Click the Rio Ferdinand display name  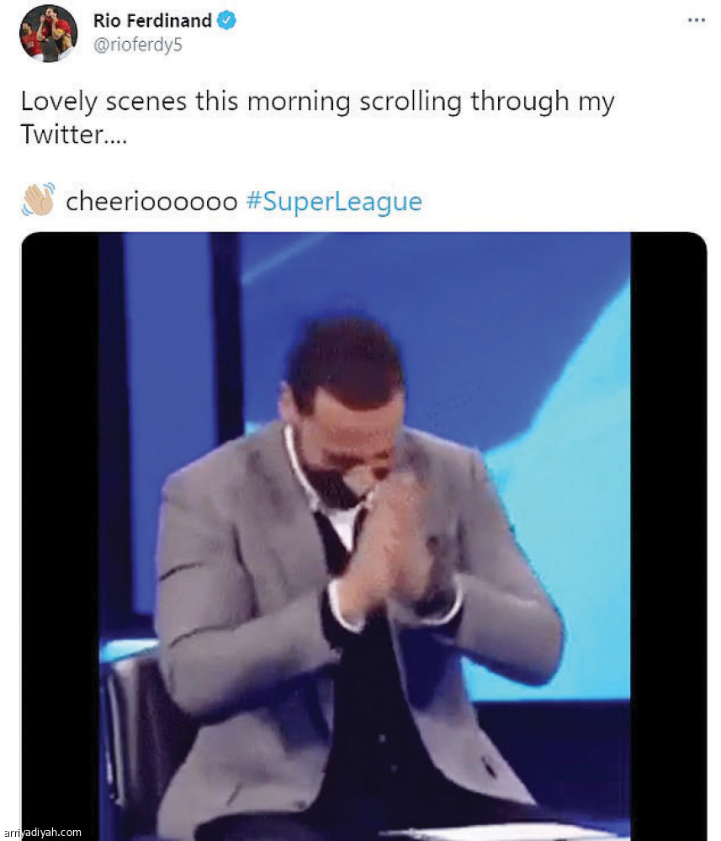[x=151, y=20]
